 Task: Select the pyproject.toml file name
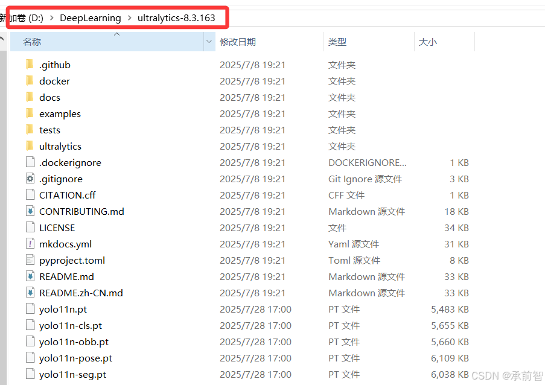(72, 261)
